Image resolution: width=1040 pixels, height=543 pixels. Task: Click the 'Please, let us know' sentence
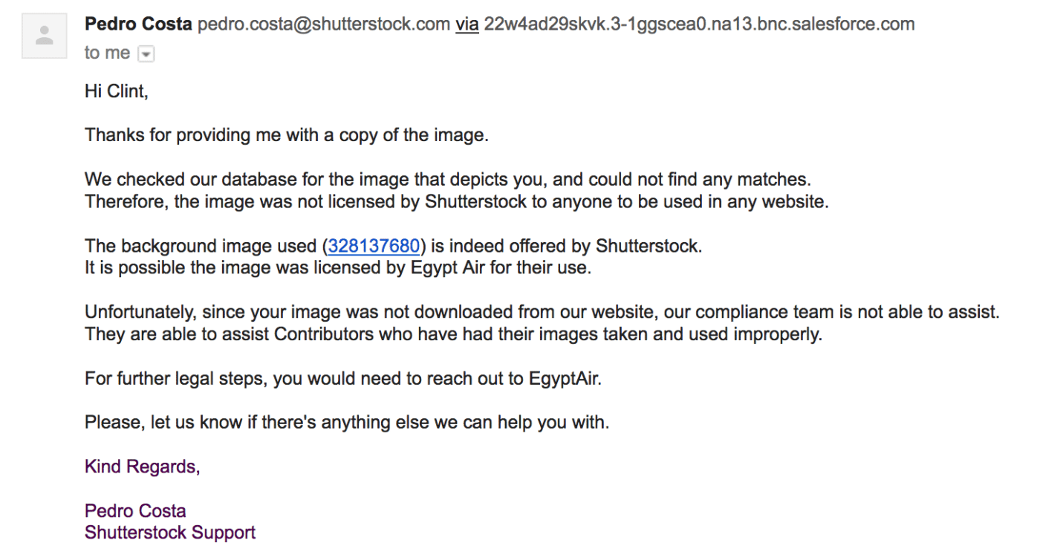point(347,423)
